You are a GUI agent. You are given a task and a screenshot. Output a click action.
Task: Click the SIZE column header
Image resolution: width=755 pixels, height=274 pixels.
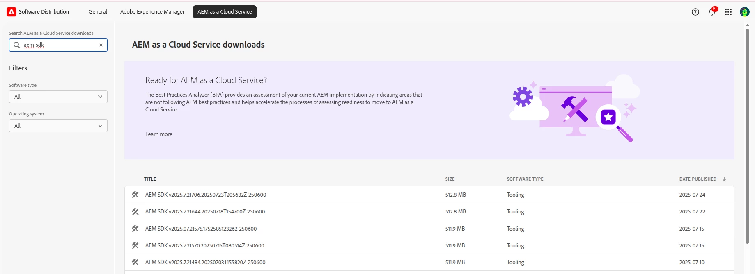coord(450,179)
